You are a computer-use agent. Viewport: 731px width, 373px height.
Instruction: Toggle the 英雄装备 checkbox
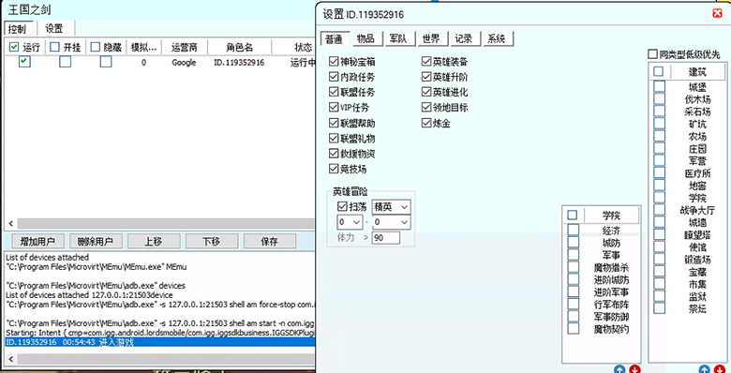[x=426, y=62]
